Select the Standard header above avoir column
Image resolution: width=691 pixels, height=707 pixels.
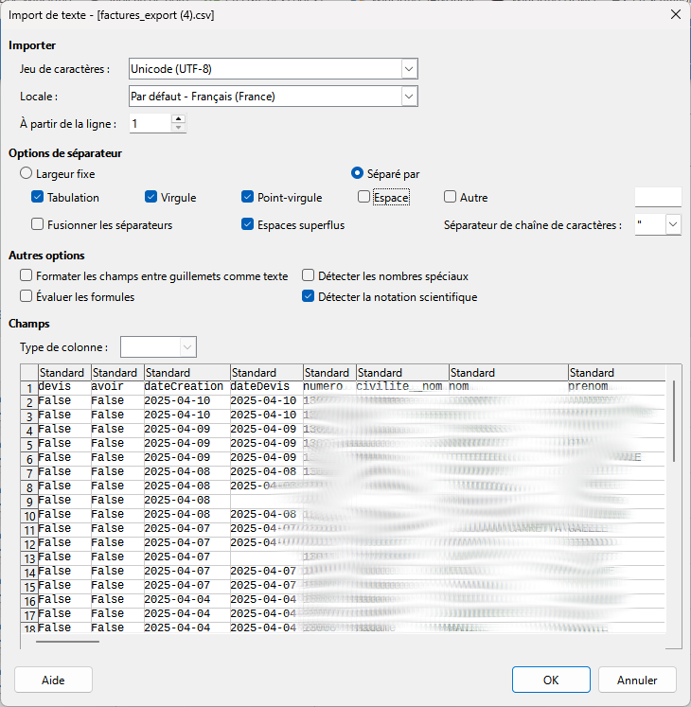point(117,373)
